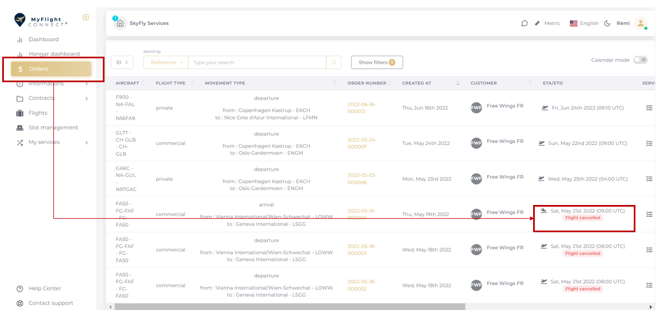Expand the Contracts sidebar menu

[x=86, y=98]
